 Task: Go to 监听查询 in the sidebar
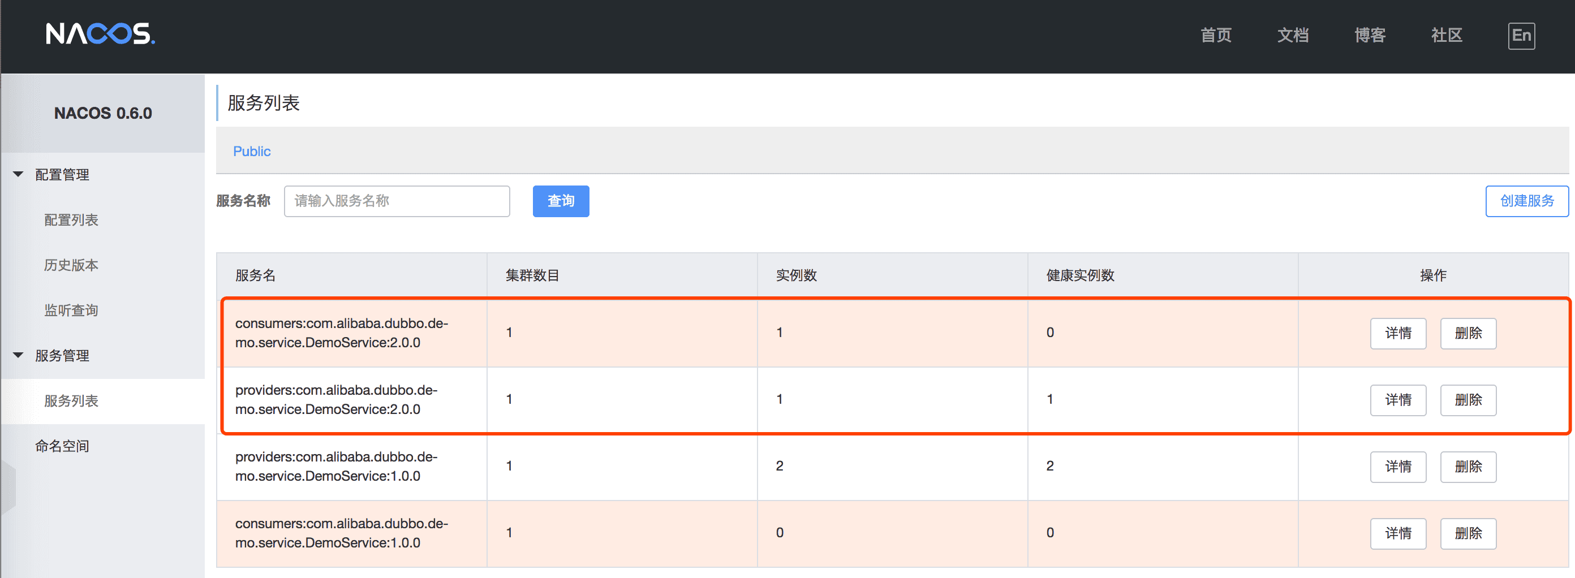coord(71,310)
